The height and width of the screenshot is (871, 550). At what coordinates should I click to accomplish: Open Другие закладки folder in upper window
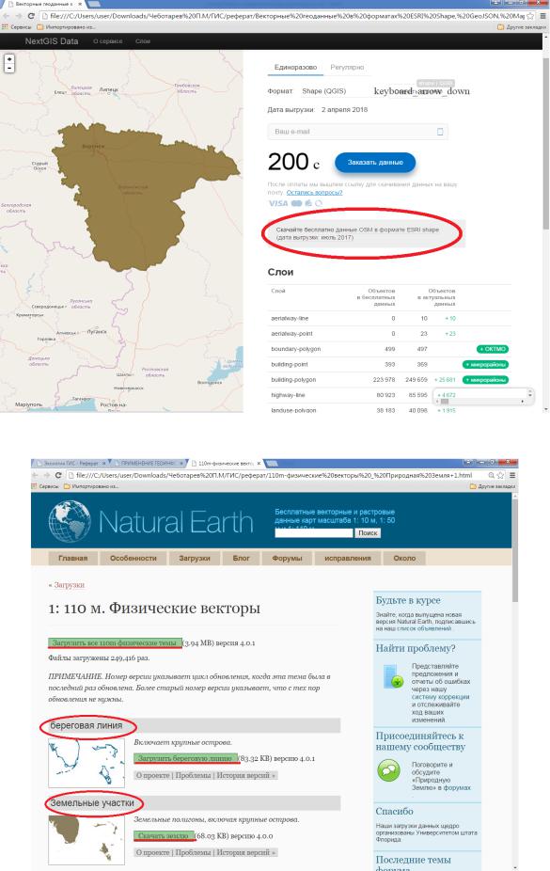click(x=521, y=26)
